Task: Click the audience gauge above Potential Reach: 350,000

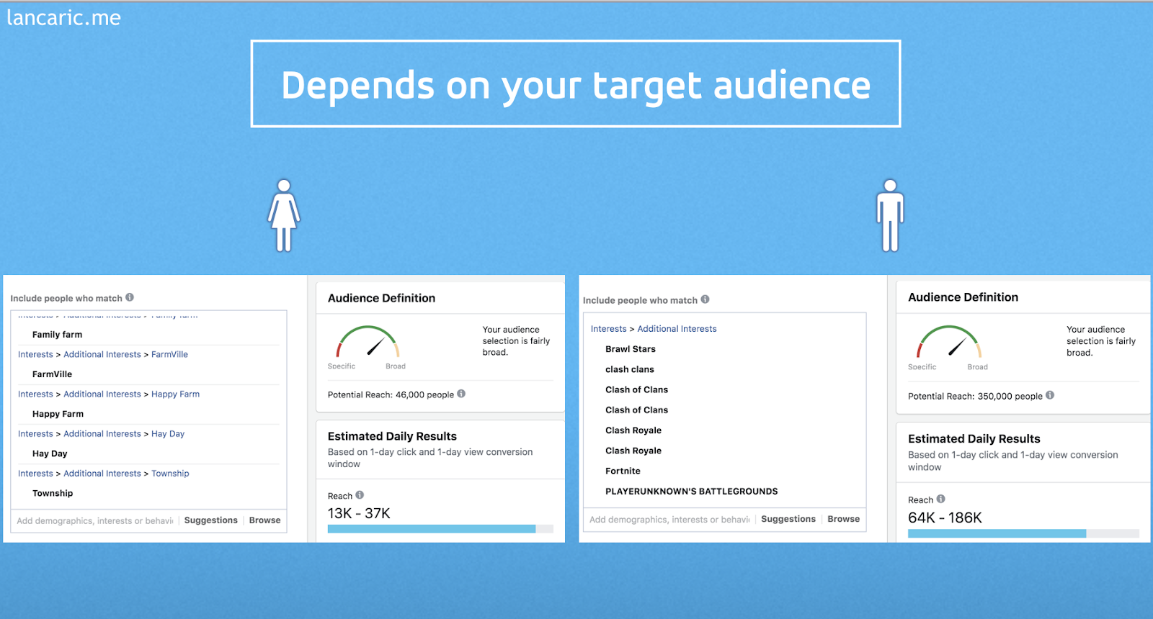Action: [x=948, y=342]
